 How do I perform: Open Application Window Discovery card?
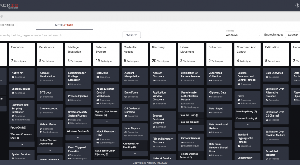[163, 98]
